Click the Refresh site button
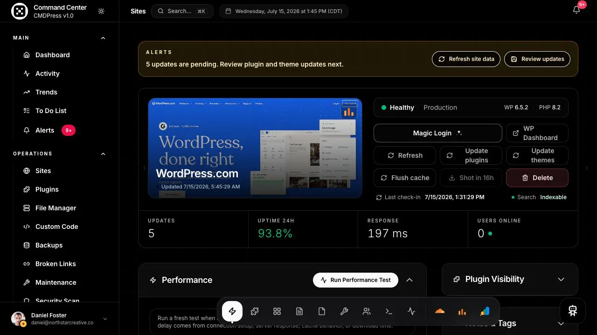597x335 pixels. pos(405,155)
